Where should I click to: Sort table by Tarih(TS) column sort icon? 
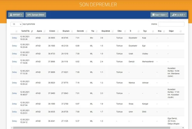pos(32,31)
